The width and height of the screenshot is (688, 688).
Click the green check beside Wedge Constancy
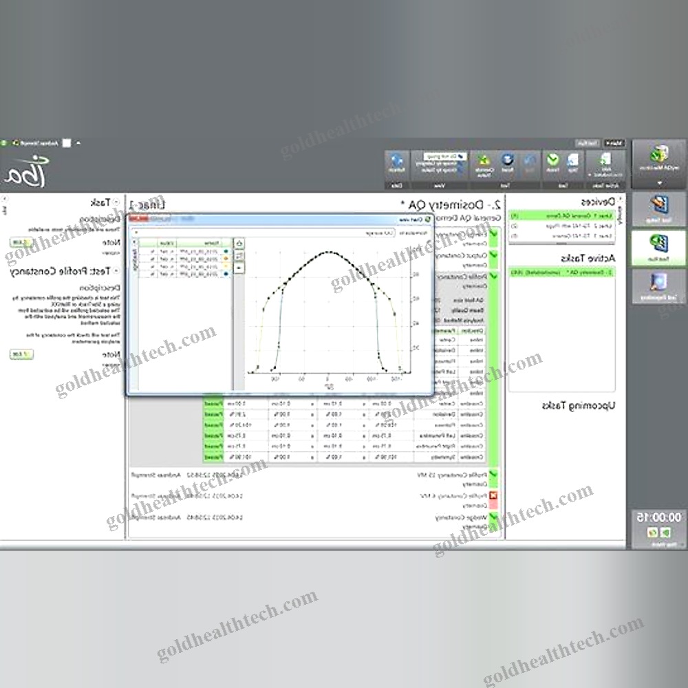click(x=493, y=517)
